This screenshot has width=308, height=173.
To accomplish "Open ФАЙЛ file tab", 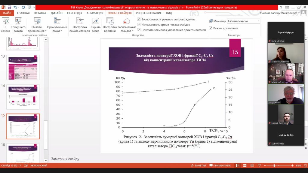I will pos(7,13).
